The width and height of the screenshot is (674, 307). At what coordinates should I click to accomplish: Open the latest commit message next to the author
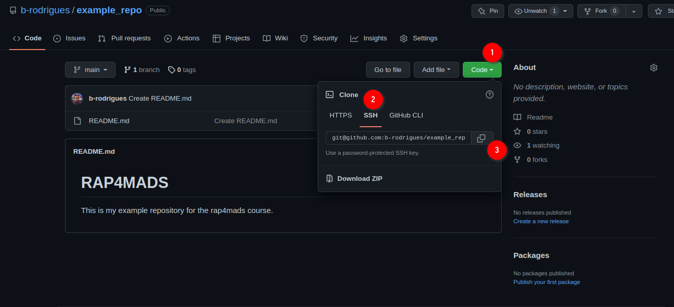coord(160,99)
